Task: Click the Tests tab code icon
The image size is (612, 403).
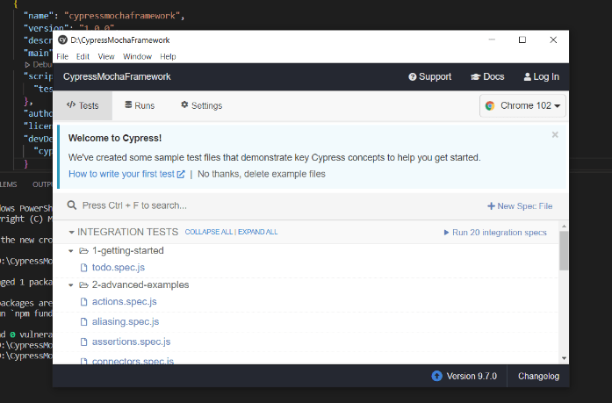Action: click(71, 104)
